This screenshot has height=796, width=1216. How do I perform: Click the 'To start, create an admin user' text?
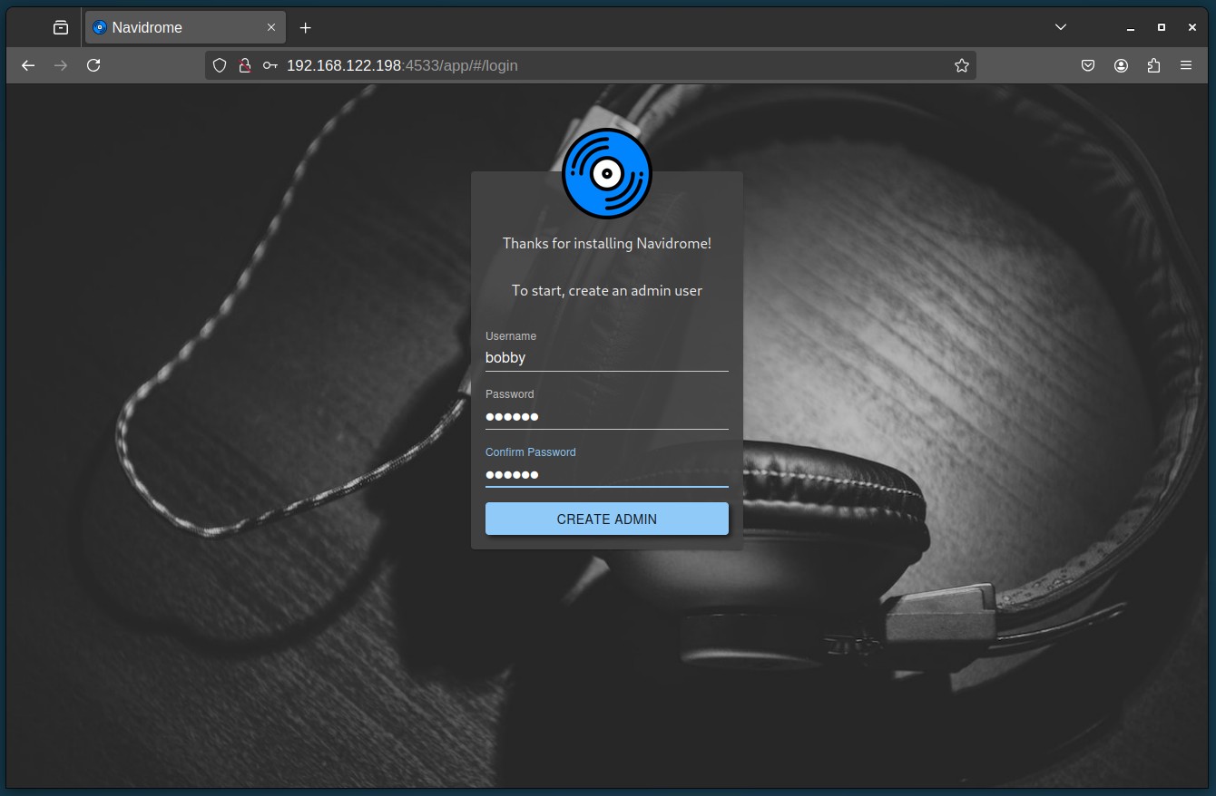point(606,290)
